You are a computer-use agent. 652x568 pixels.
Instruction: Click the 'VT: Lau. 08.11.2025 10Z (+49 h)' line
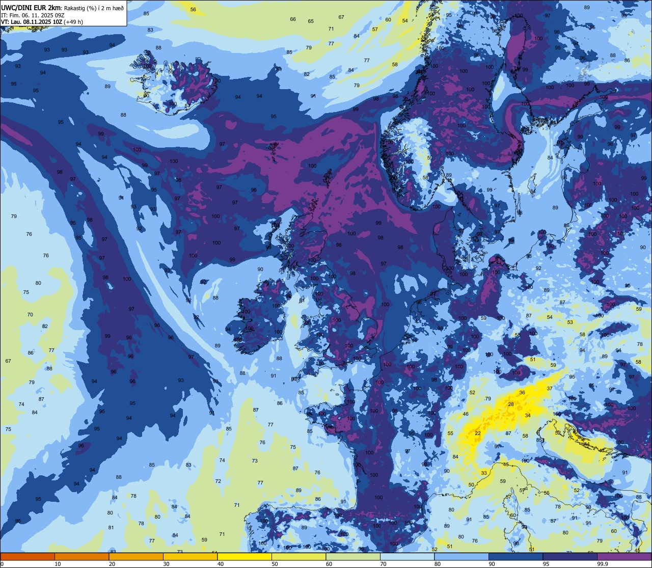point(42,22)
